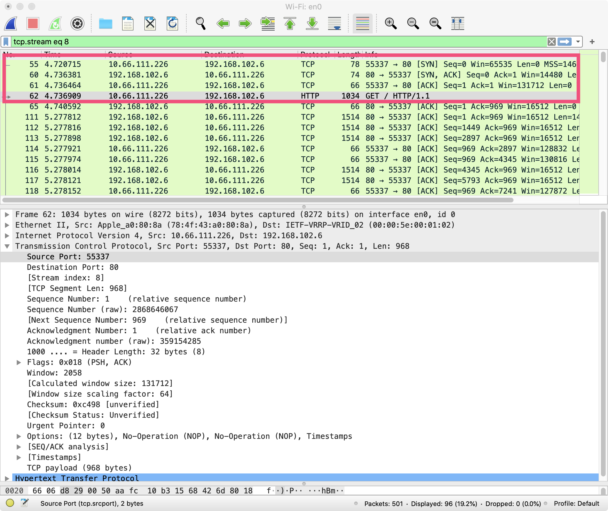This screenshot has height=511, width=608.
Task: Collapse the Transmission Control Protocol section
Action: click(7, 246)
